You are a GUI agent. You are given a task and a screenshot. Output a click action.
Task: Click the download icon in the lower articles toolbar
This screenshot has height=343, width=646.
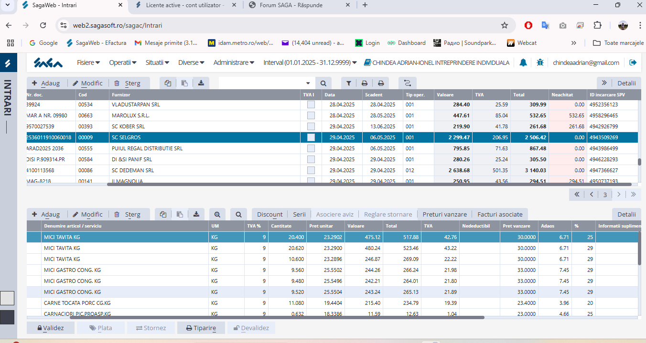click(x=196, y=214)
